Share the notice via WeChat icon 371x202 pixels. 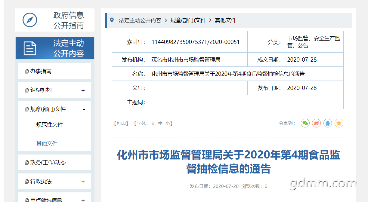[x=305, y=123]
